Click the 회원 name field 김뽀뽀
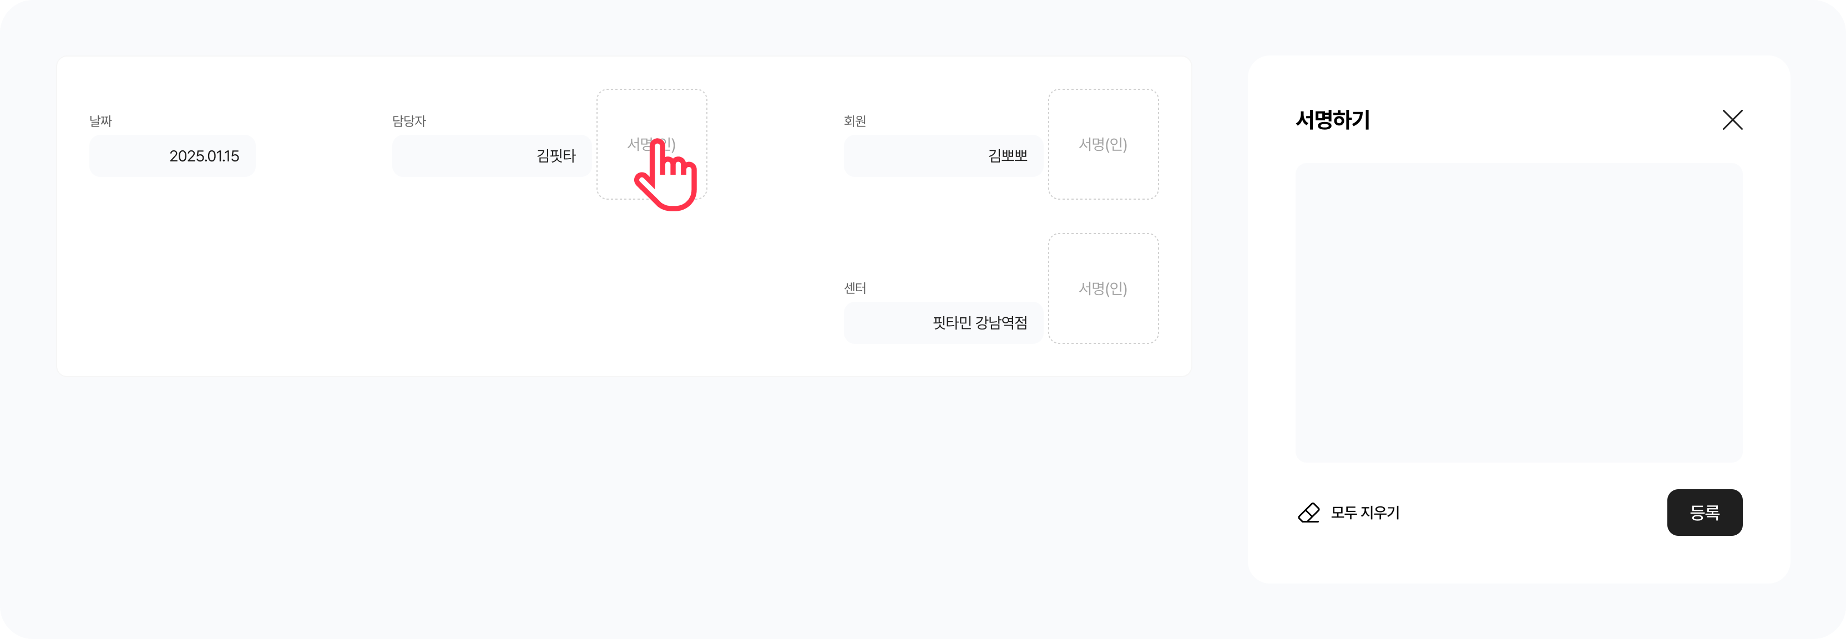The width and height of the screenshot is (1846, 639). pos(943,156)
